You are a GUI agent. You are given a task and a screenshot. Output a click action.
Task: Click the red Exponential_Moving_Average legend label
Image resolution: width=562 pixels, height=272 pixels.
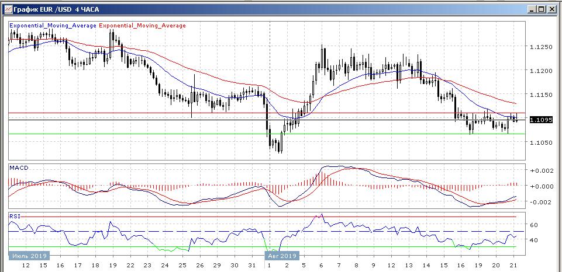(143, 26)
